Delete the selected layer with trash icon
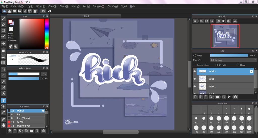Screen dimensions: 258x138 (x=236, y=97)
